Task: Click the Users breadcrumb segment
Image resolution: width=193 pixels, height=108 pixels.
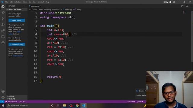Action: (x=35, y=9)
